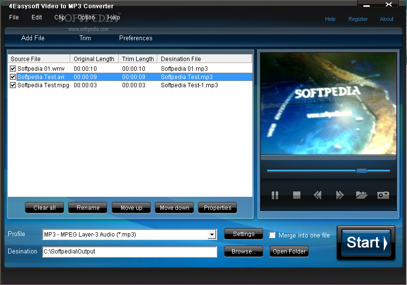This screenshot has height=285, width=407.
Task: Click the Softpedia video preview
Action: (x=329, y=104)
